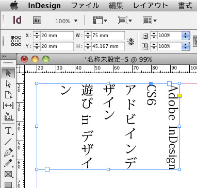
Task: Open the scale X percentage dropdown
Action: tap(186, 36)
